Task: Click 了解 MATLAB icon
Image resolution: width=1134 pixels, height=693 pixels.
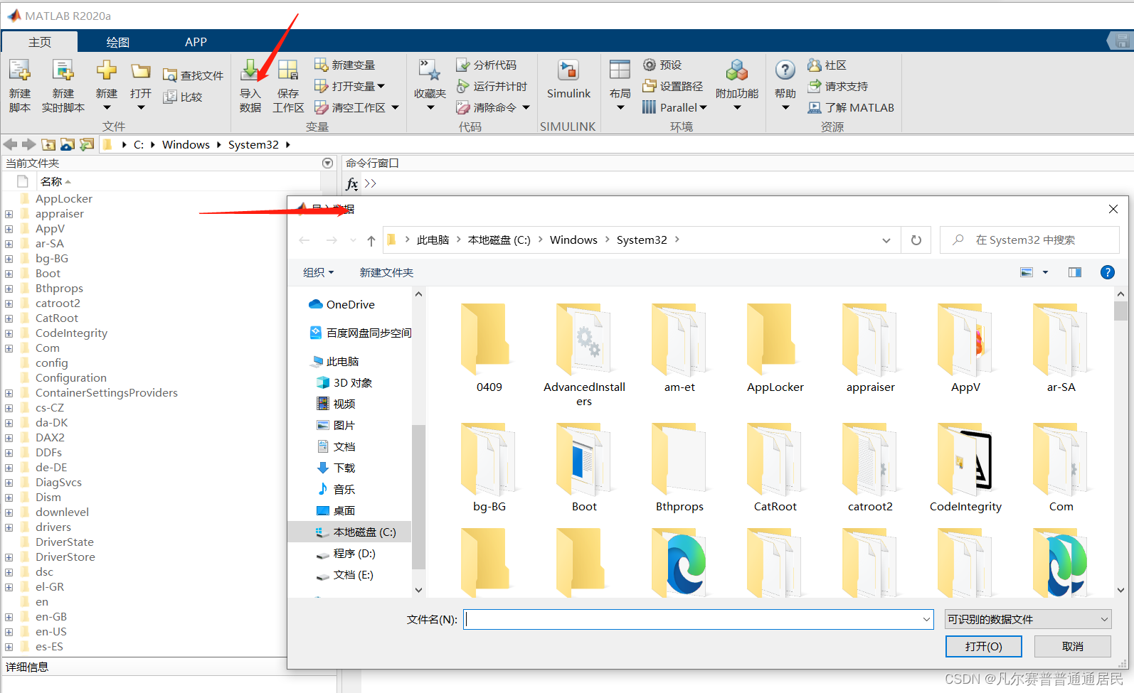Action: (x=815, y=107)
